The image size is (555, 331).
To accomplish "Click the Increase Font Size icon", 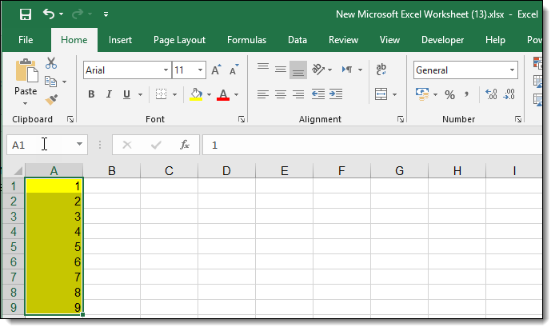I will click(216, 70).
